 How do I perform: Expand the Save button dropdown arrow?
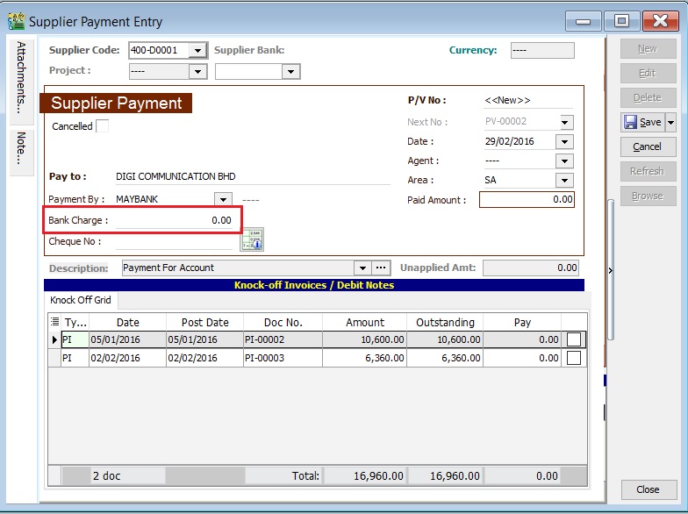671,123
